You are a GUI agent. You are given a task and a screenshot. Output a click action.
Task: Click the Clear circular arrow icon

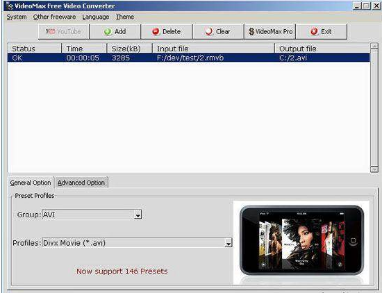(x=209, y=32)
